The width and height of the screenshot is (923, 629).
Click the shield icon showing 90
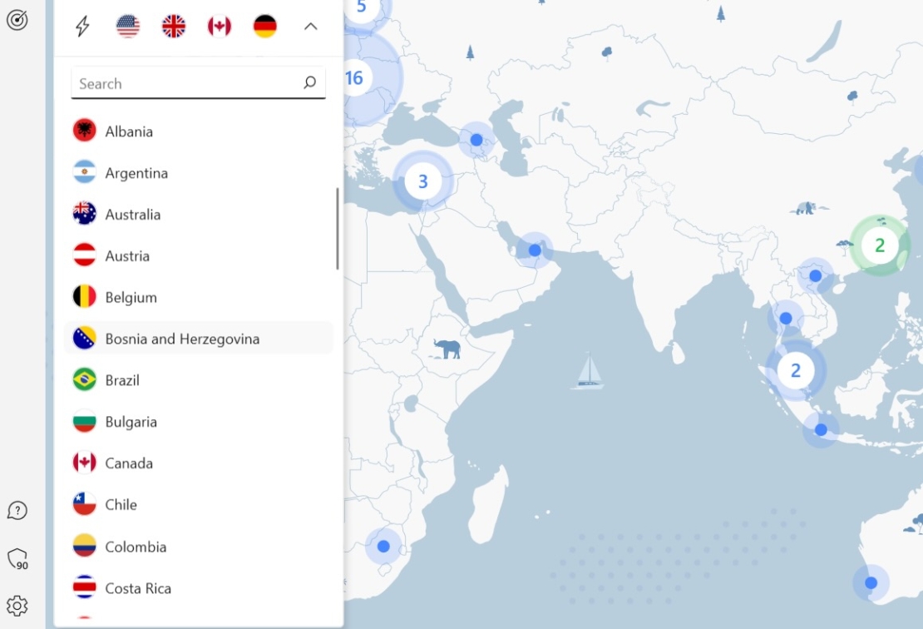click(x=18, y=557)
